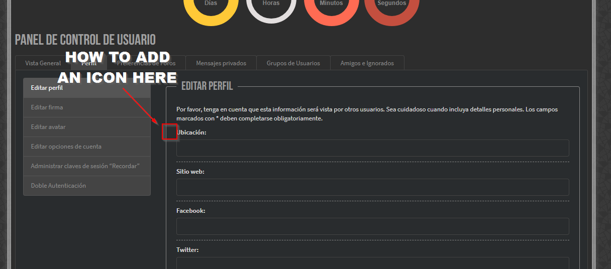Open the Amigos e Ignorados tab
Screen dimensions: 611x269
pos(367,63)
